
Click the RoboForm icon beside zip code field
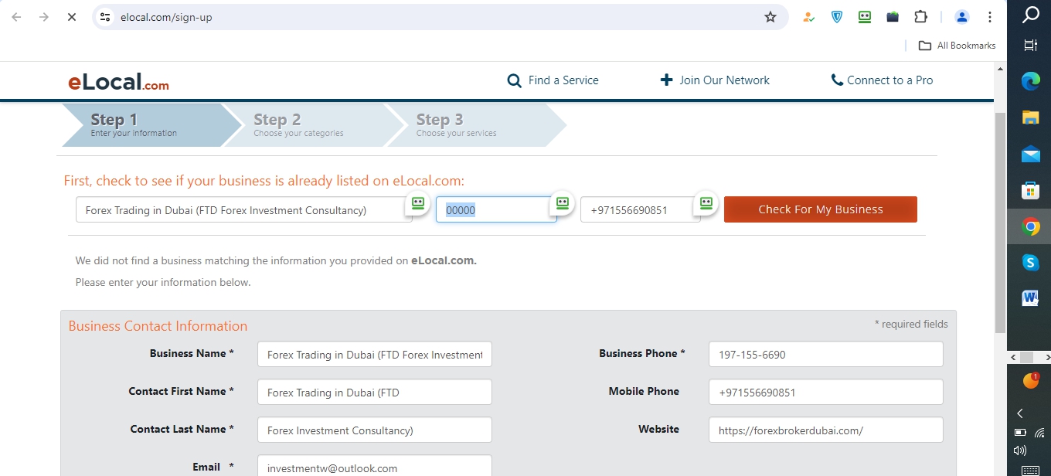pos(562,203)
